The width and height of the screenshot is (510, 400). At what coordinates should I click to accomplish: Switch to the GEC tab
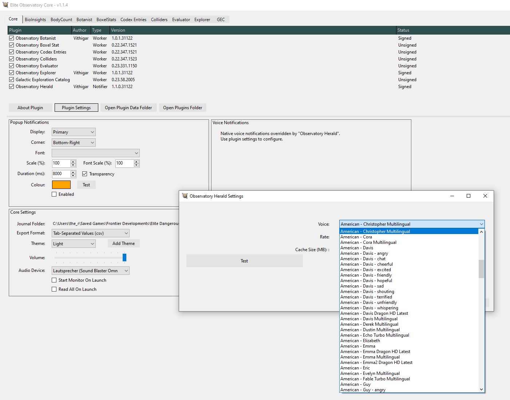221,20
